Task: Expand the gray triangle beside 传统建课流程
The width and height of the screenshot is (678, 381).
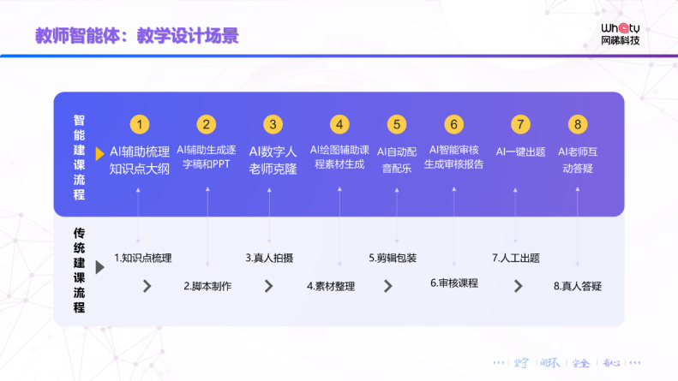Action: point(99,267)
